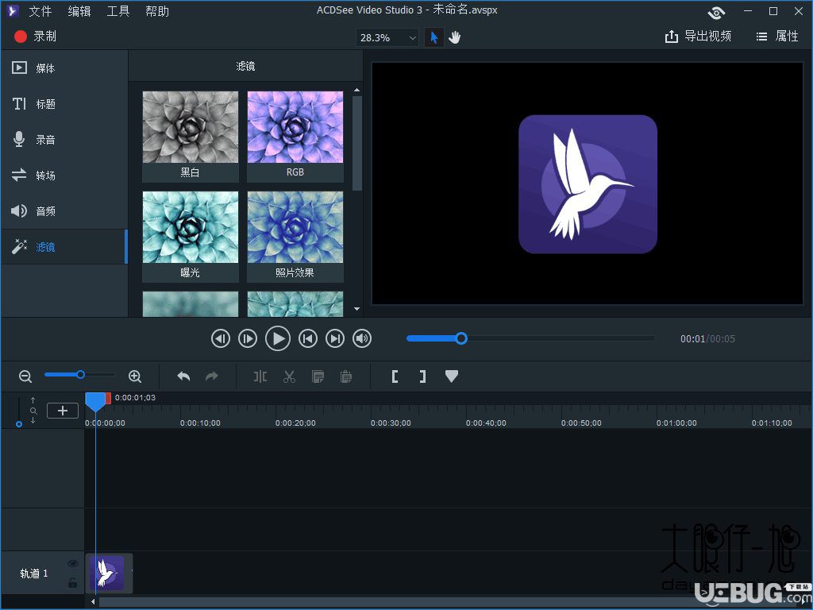Open the 文件 menu
This screenshot has width=813, height=610.
tap(40, 11)
